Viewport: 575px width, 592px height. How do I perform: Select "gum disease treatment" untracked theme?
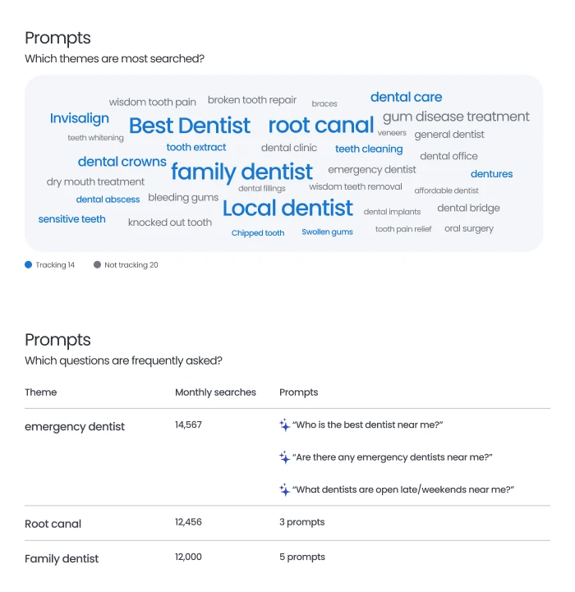456,117
